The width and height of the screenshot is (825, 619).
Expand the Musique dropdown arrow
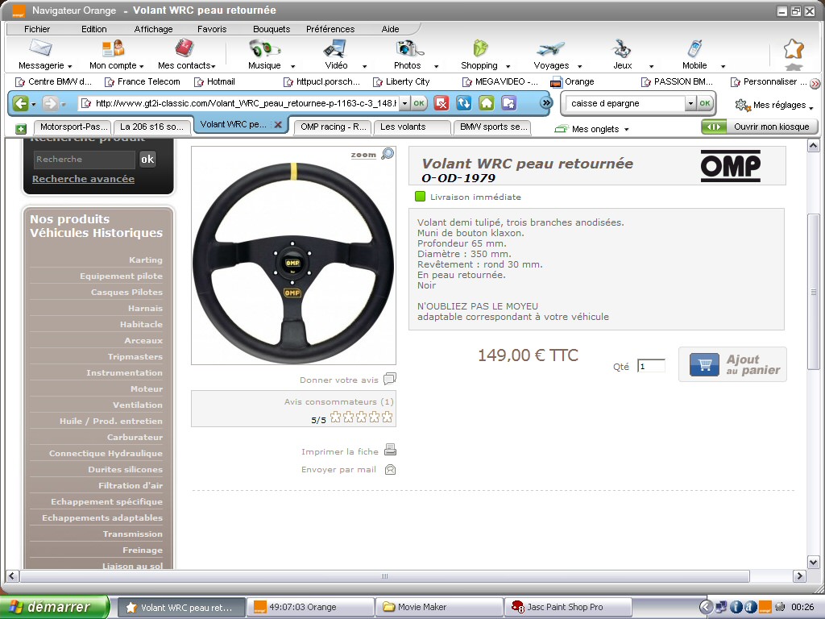click(x=292, y=66)
